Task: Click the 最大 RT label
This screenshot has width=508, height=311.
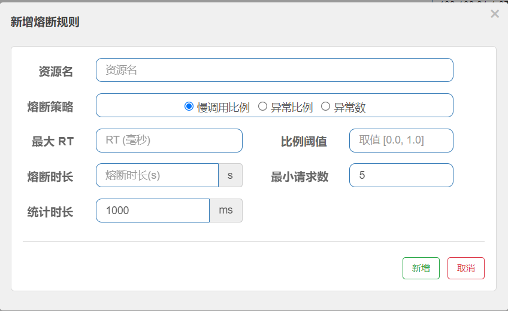Action: pyautogui.click(x=53, y=142)
